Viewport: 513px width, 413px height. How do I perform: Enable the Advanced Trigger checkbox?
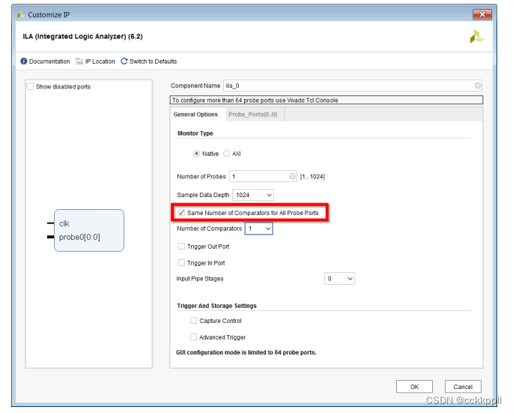(194, 337)
